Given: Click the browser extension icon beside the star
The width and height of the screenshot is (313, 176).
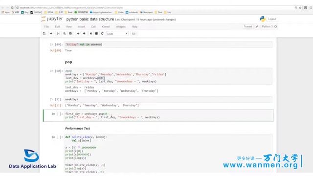Looking at the screenshot, I should (305, 8).
